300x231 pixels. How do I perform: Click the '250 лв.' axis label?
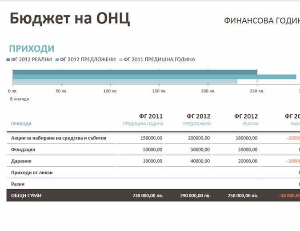[257, 91]
